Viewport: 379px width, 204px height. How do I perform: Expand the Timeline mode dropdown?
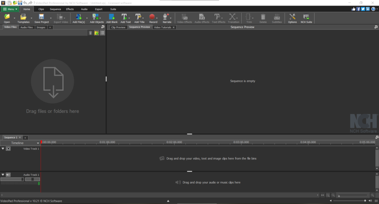click(x=38, y=143)
